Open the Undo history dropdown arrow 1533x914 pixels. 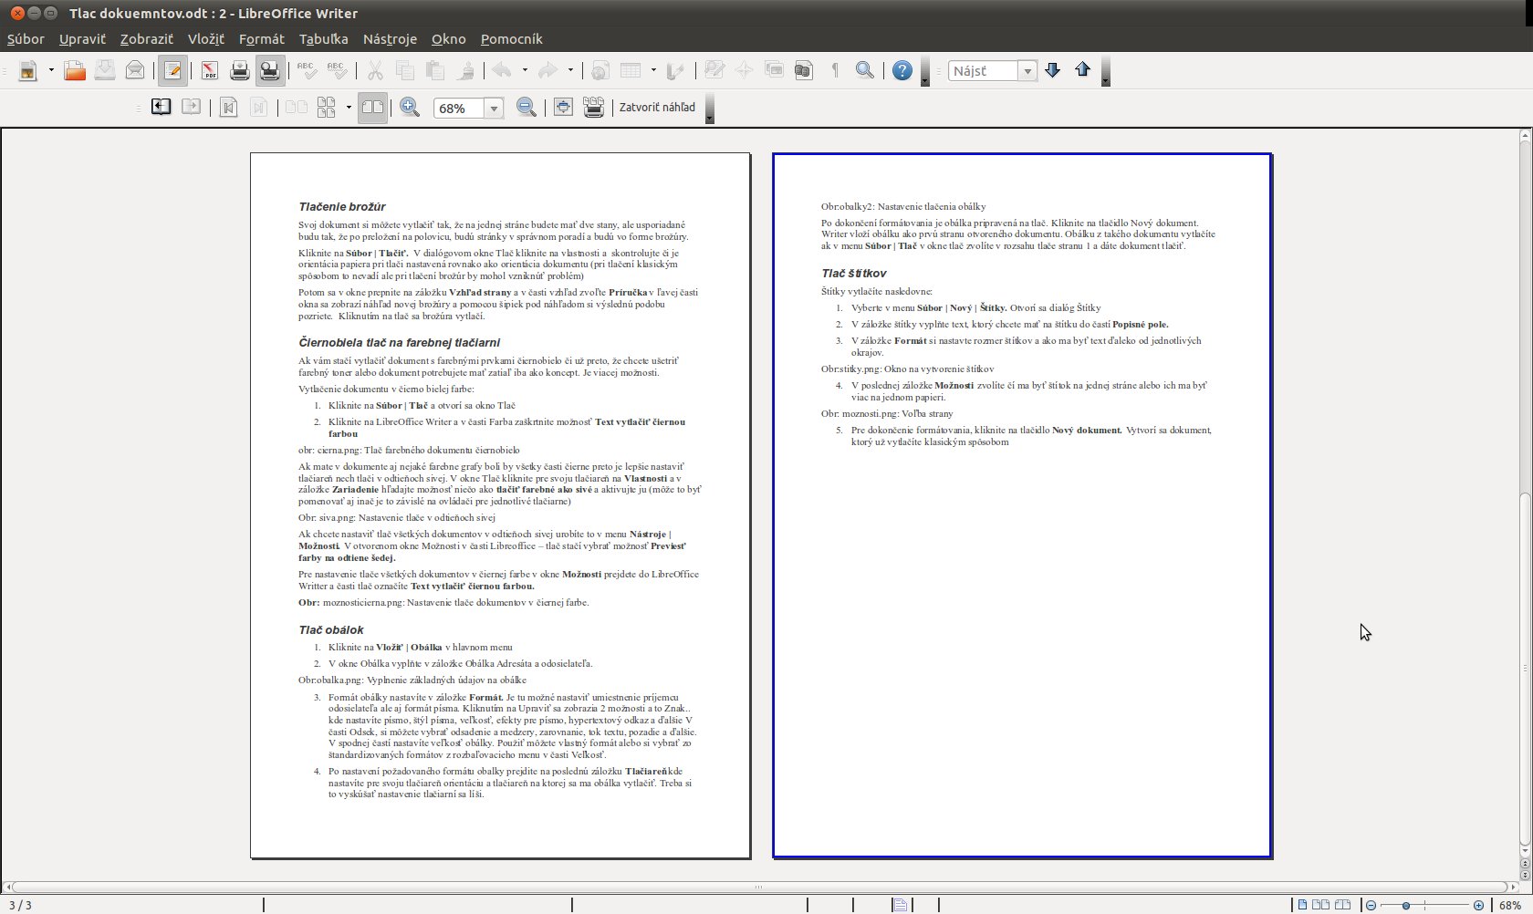point(525,70)
